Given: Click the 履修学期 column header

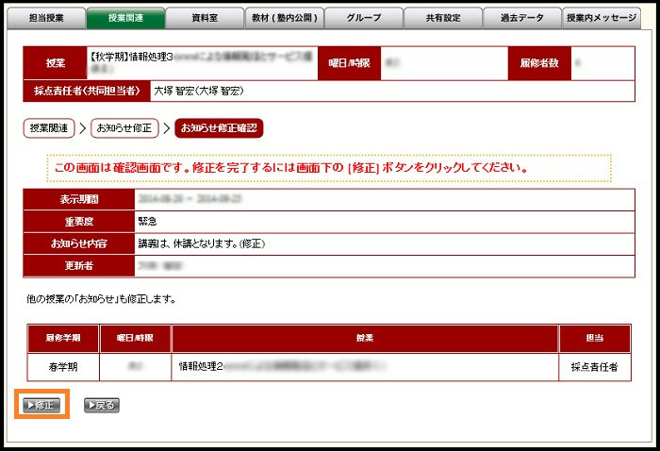Looking at the screenshot, I should (62, 338).
